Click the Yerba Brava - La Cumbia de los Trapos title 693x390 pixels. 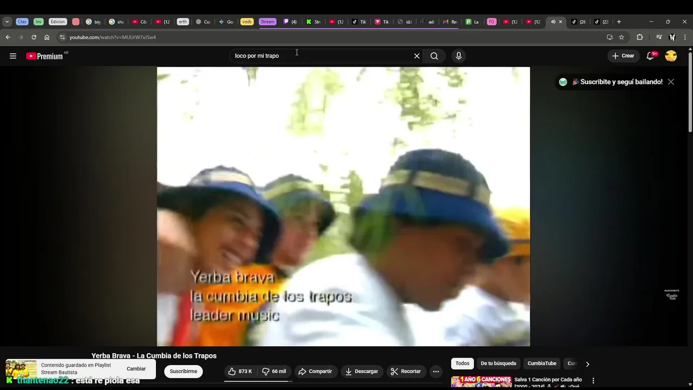pos(154,356)
